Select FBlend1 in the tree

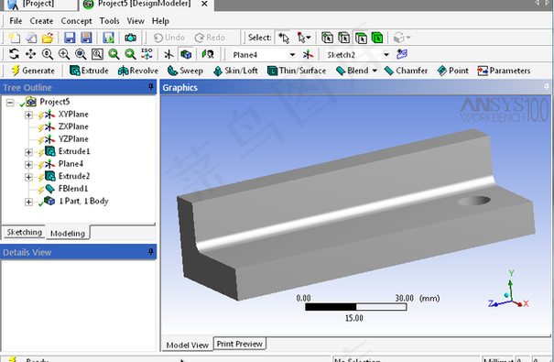point(73,189)
